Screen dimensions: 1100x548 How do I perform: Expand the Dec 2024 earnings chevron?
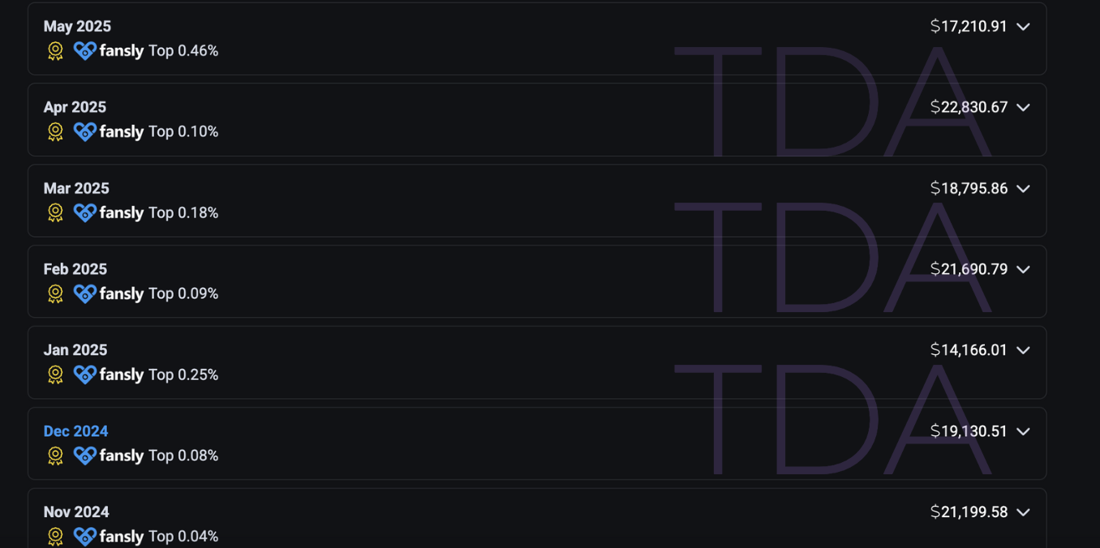click(1023, 432)
